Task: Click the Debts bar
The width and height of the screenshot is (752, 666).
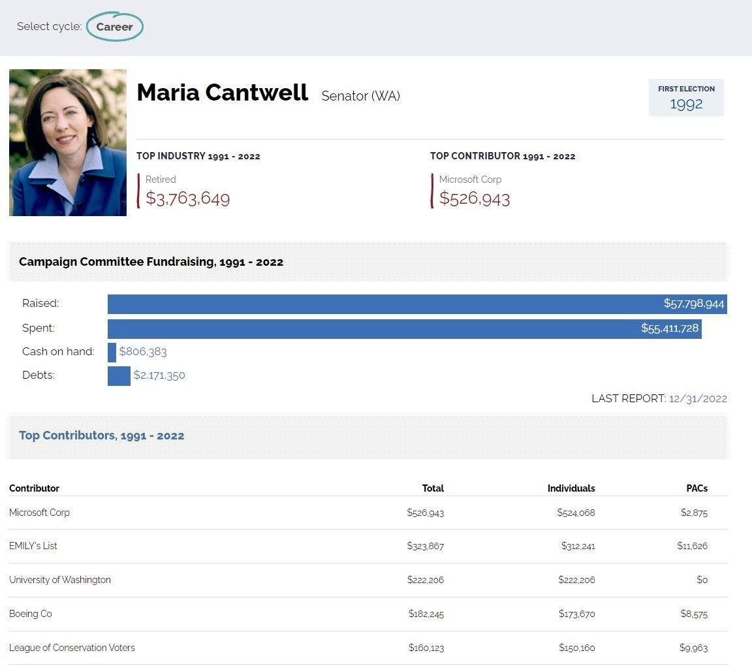Action: click(119, 375)
